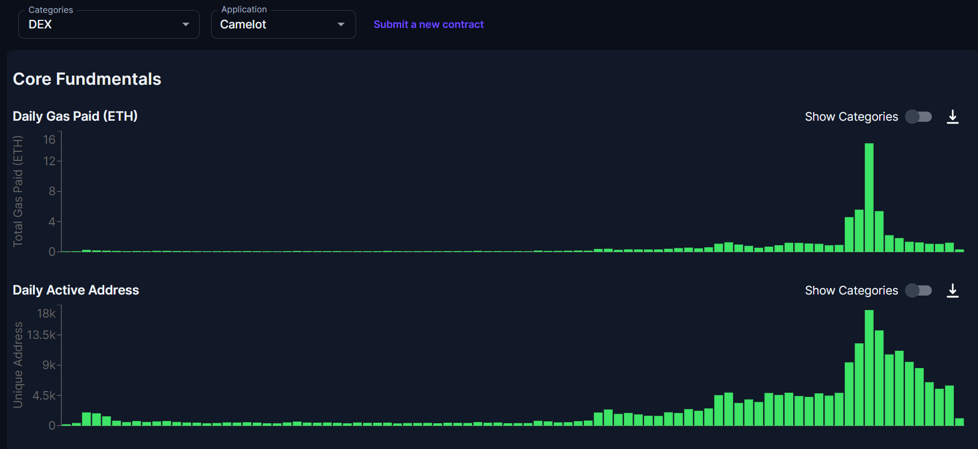Click the 4.5k axis tick label
Screen dimensions: 978x449
(44, 395)
